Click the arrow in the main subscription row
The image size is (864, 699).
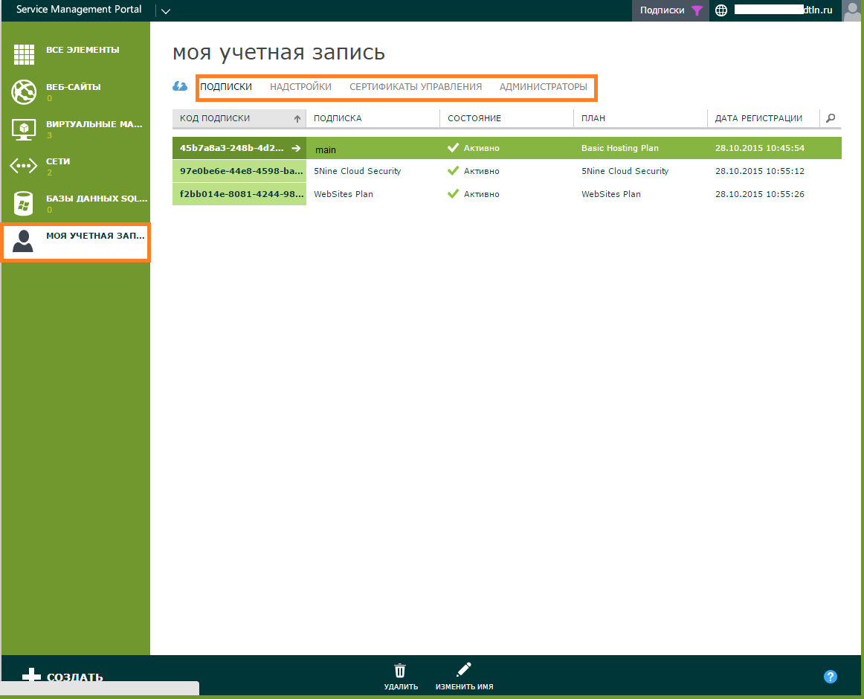296,148
